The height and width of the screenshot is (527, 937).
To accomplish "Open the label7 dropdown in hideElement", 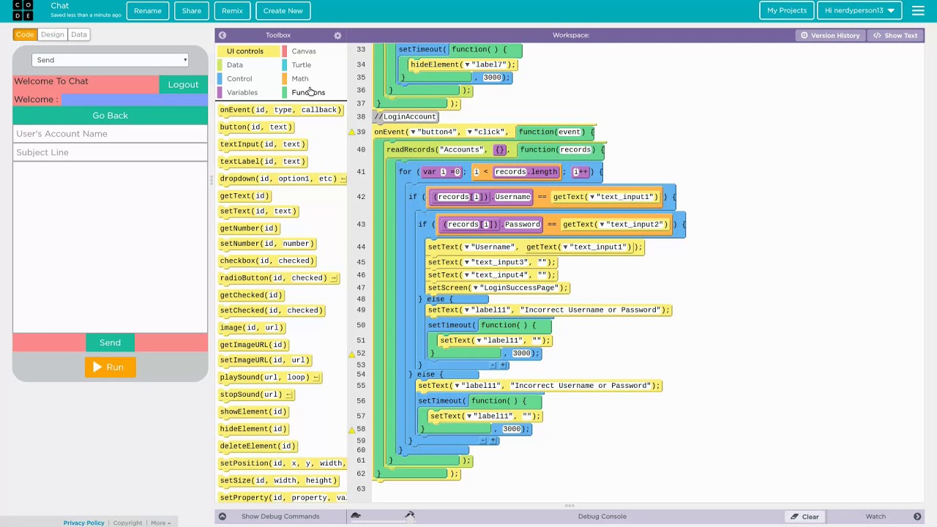I will (467, 64).
